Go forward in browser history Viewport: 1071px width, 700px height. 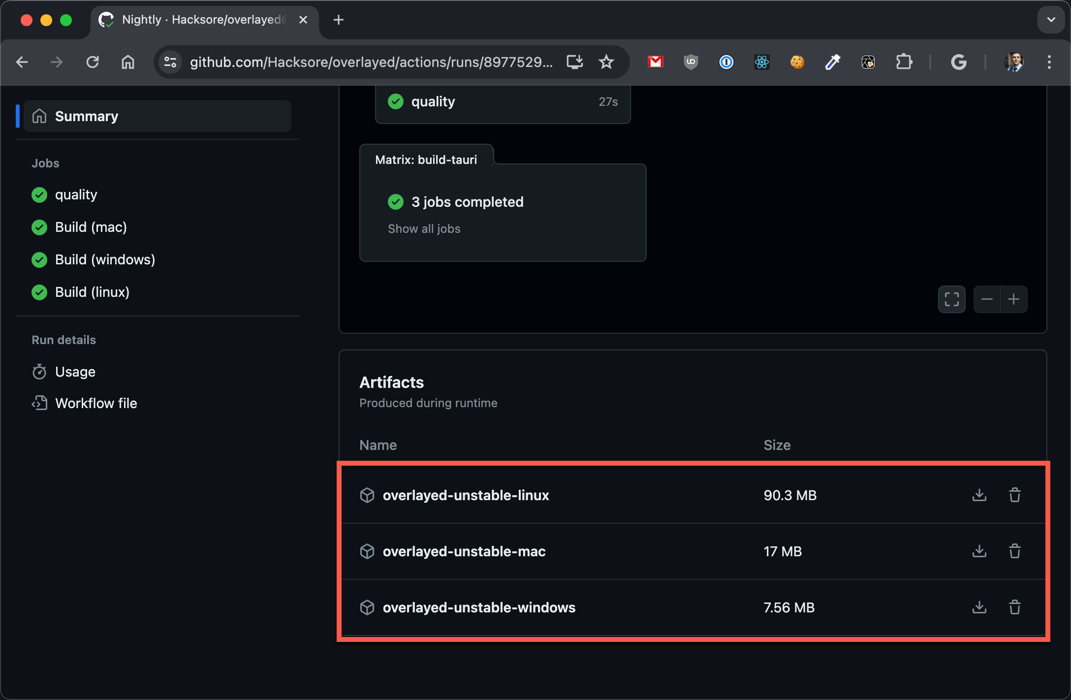(x=57, y=62)
